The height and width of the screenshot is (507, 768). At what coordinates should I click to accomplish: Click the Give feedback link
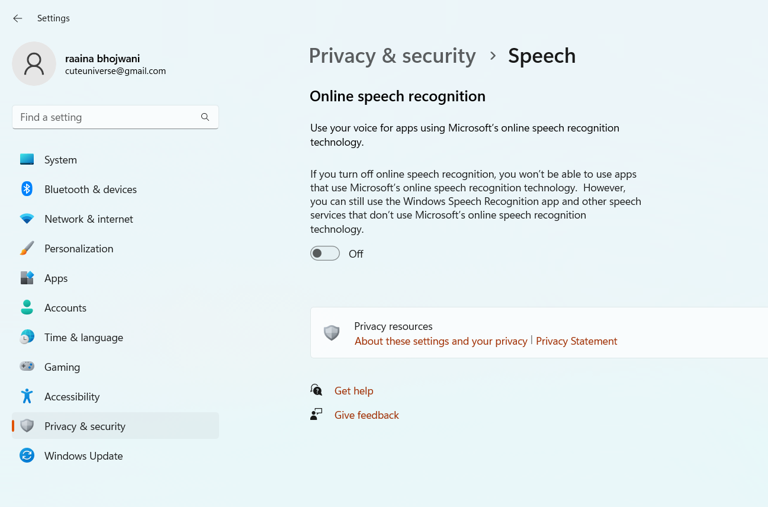[367, 415]
